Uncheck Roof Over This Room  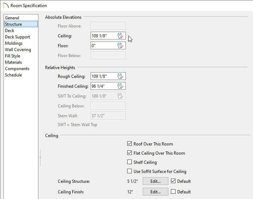coord(129,143)
